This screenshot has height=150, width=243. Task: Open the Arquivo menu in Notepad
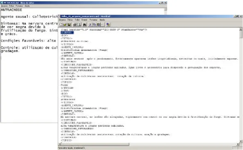pyautogui.click(x=4, y=6)
